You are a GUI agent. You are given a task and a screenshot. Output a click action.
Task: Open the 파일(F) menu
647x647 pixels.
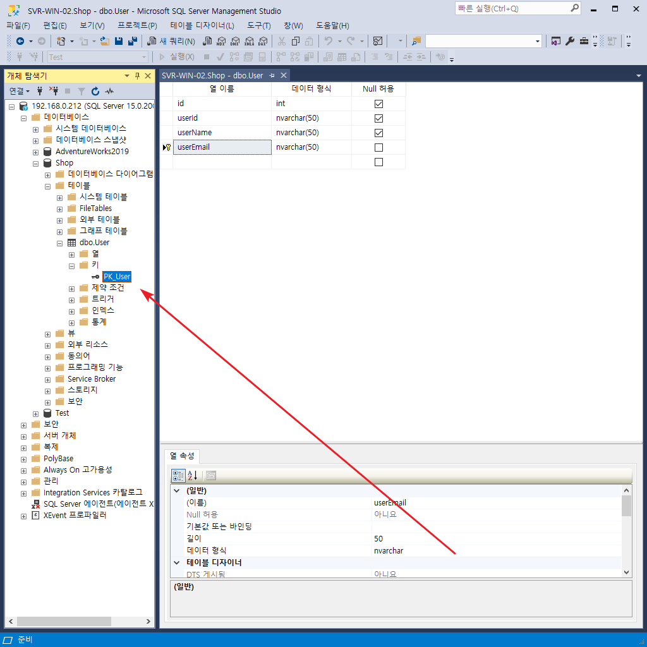(18, 25)
